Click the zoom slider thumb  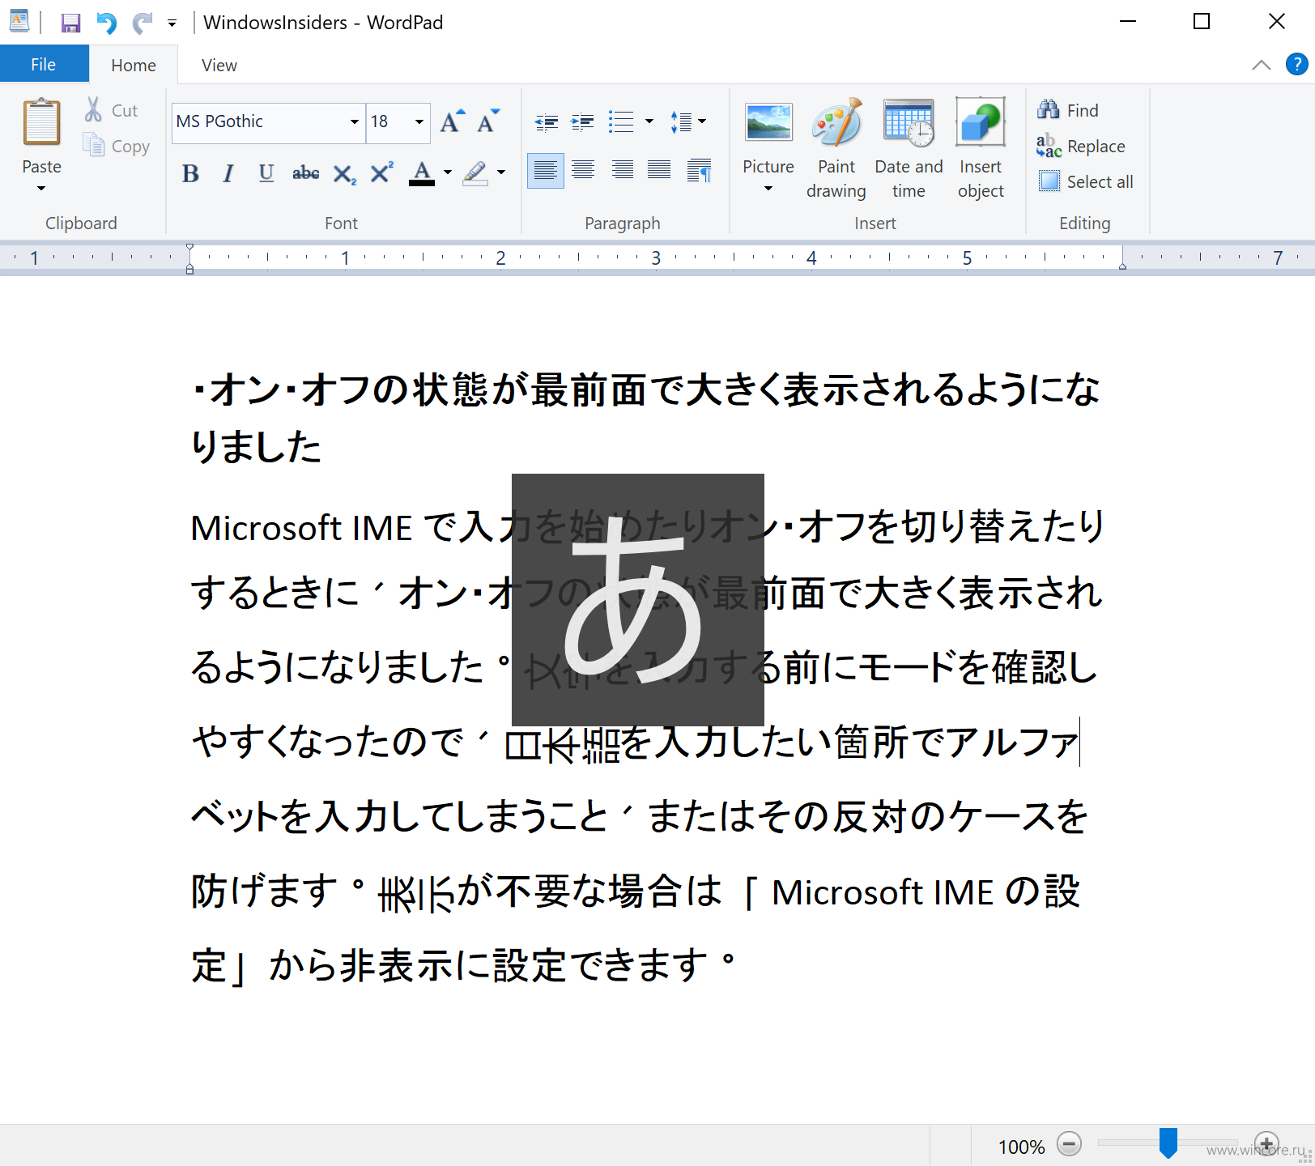click(1168, 1143)
